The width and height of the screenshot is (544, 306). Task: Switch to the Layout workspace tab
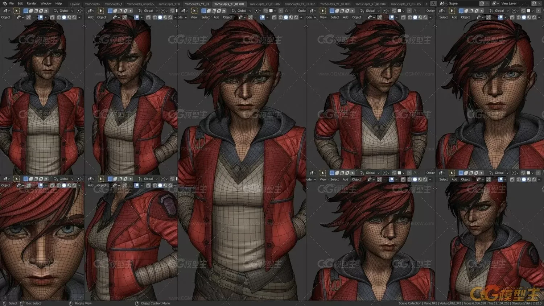(75, 4)
